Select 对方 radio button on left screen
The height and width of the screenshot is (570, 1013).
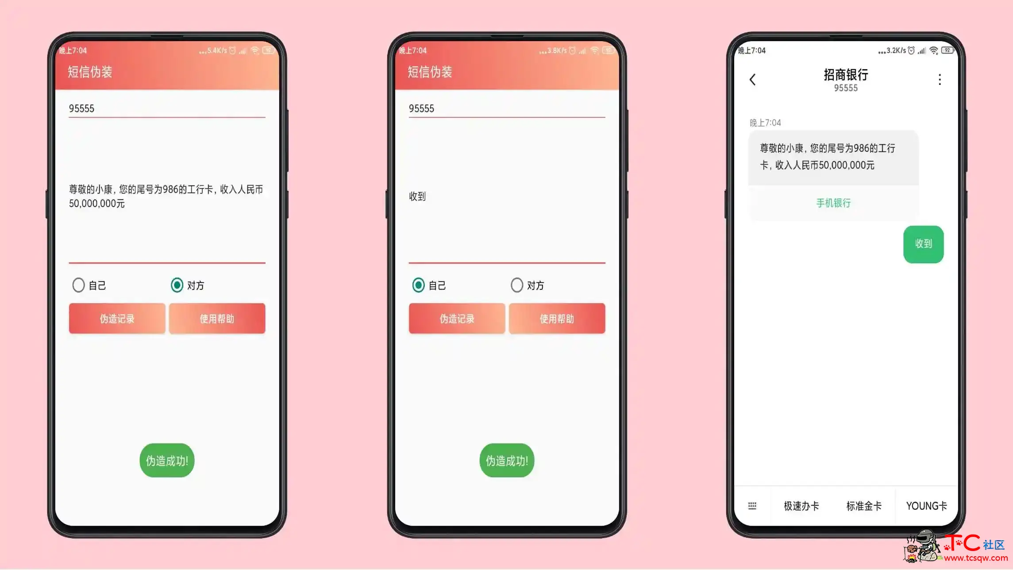pyautogui.click(x=176, y=285)
